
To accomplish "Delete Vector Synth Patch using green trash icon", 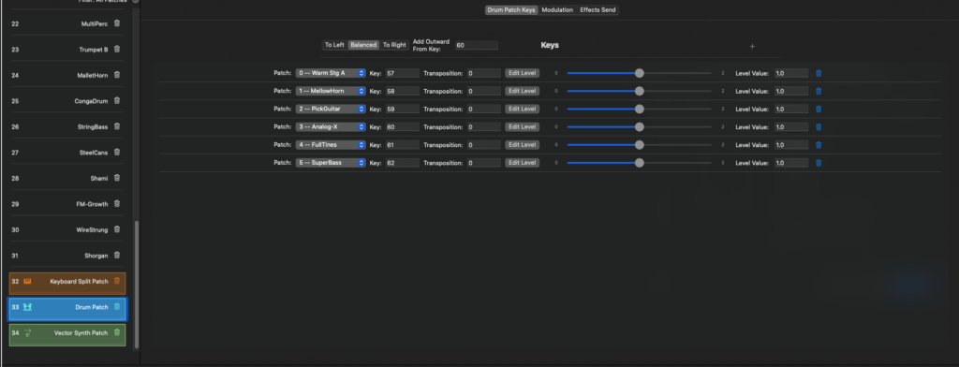I will pos(117,332).
